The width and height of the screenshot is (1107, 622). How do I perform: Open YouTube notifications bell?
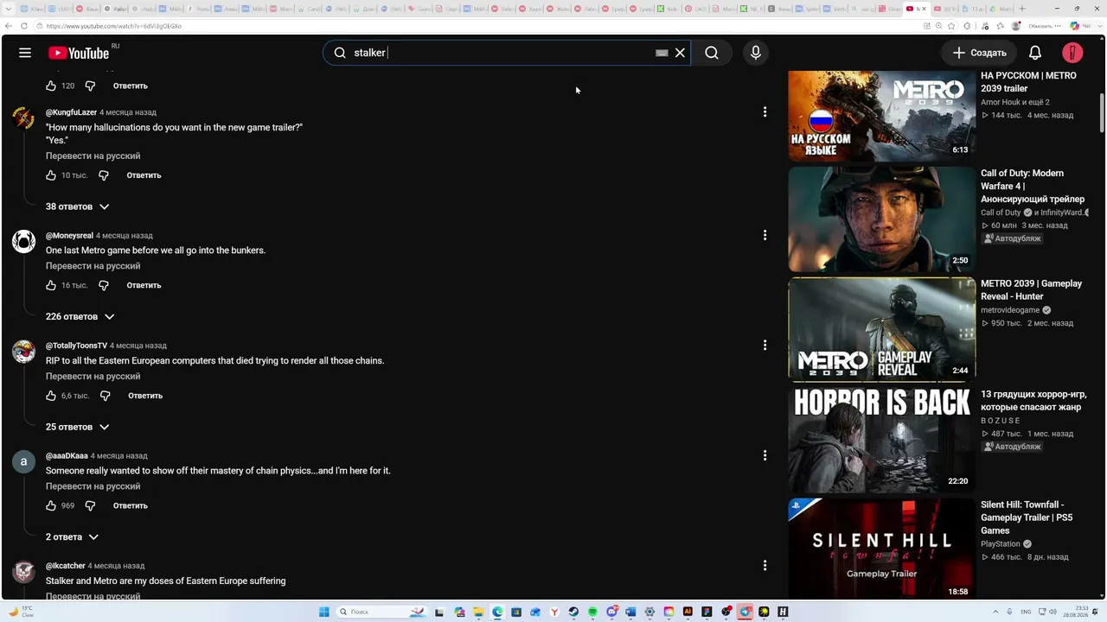click(x=1034, y=53)
